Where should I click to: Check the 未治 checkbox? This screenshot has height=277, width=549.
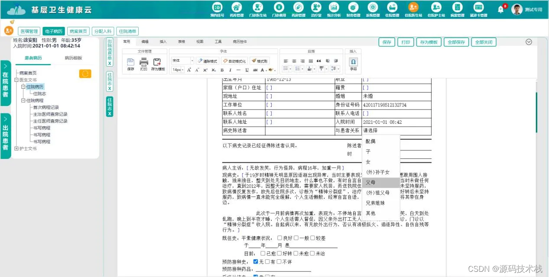[312, 254]
